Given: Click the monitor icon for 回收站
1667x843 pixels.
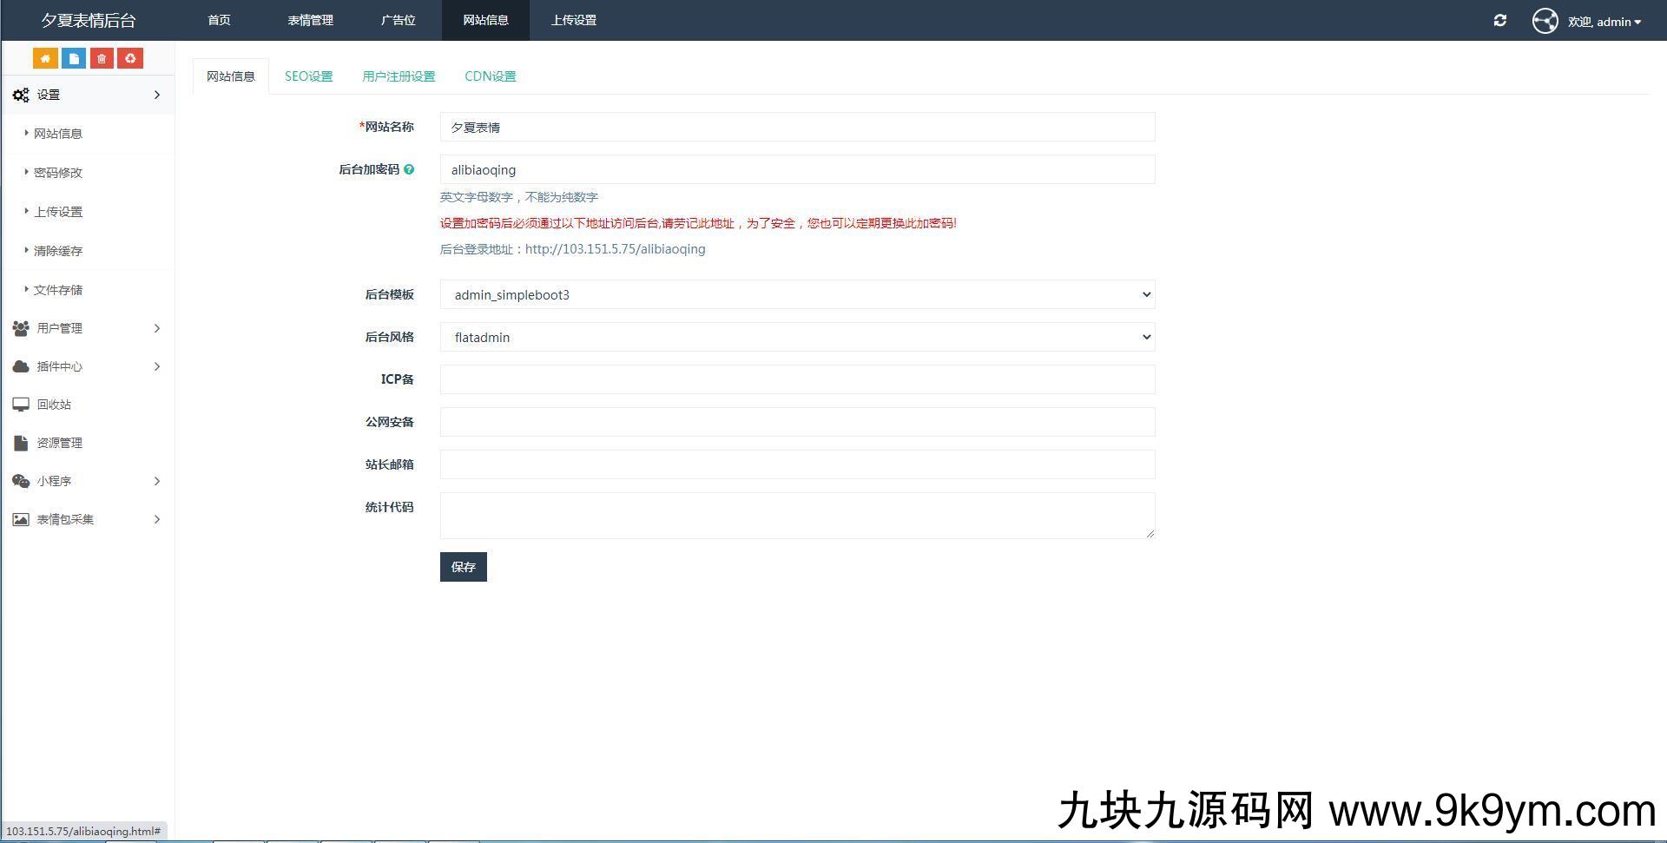Looking at the screenshot, I should [21, 405].
